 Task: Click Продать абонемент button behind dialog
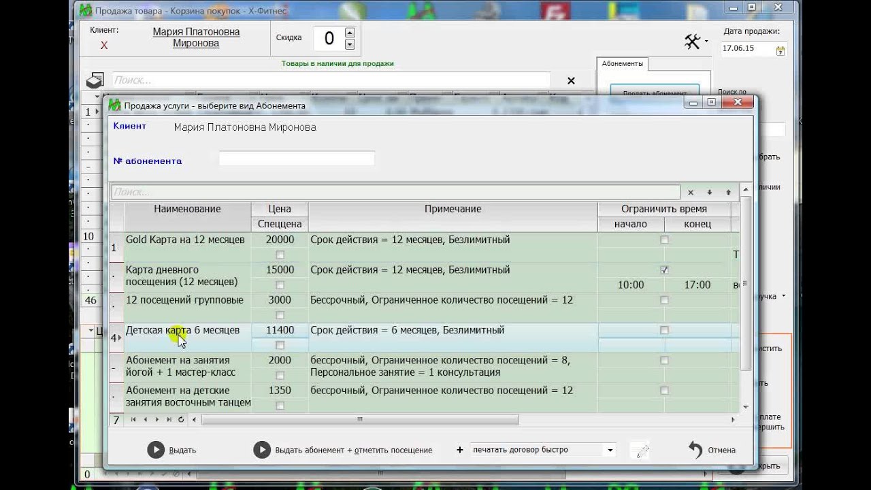tap(655, 92)
